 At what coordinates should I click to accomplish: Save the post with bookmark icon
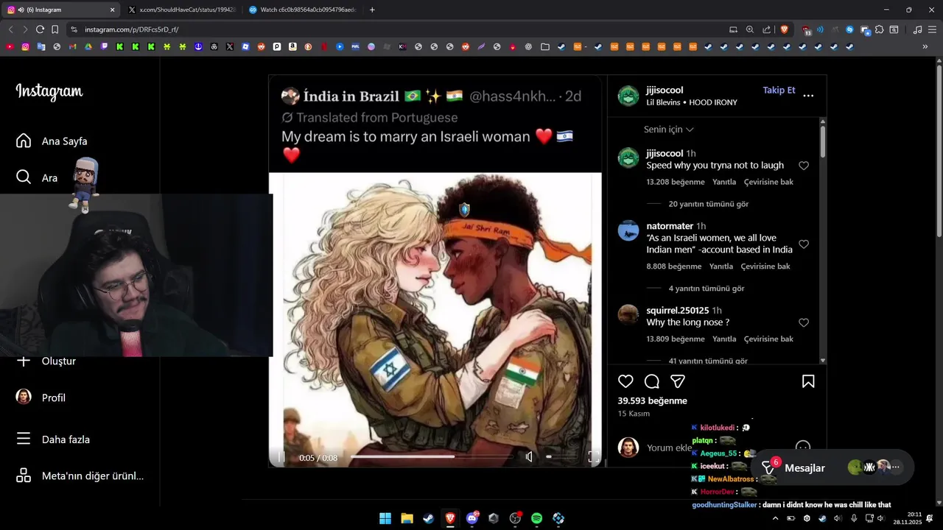click(808, 381)
